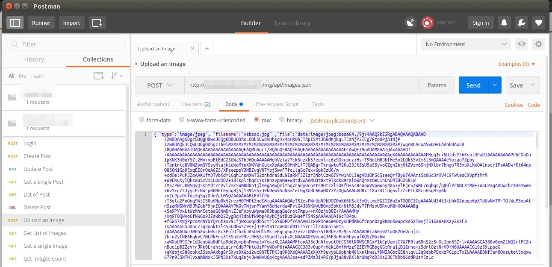Open the No Environment dropdown
Image resolution: width=552 pixels, height=267 pixels.
466,44
